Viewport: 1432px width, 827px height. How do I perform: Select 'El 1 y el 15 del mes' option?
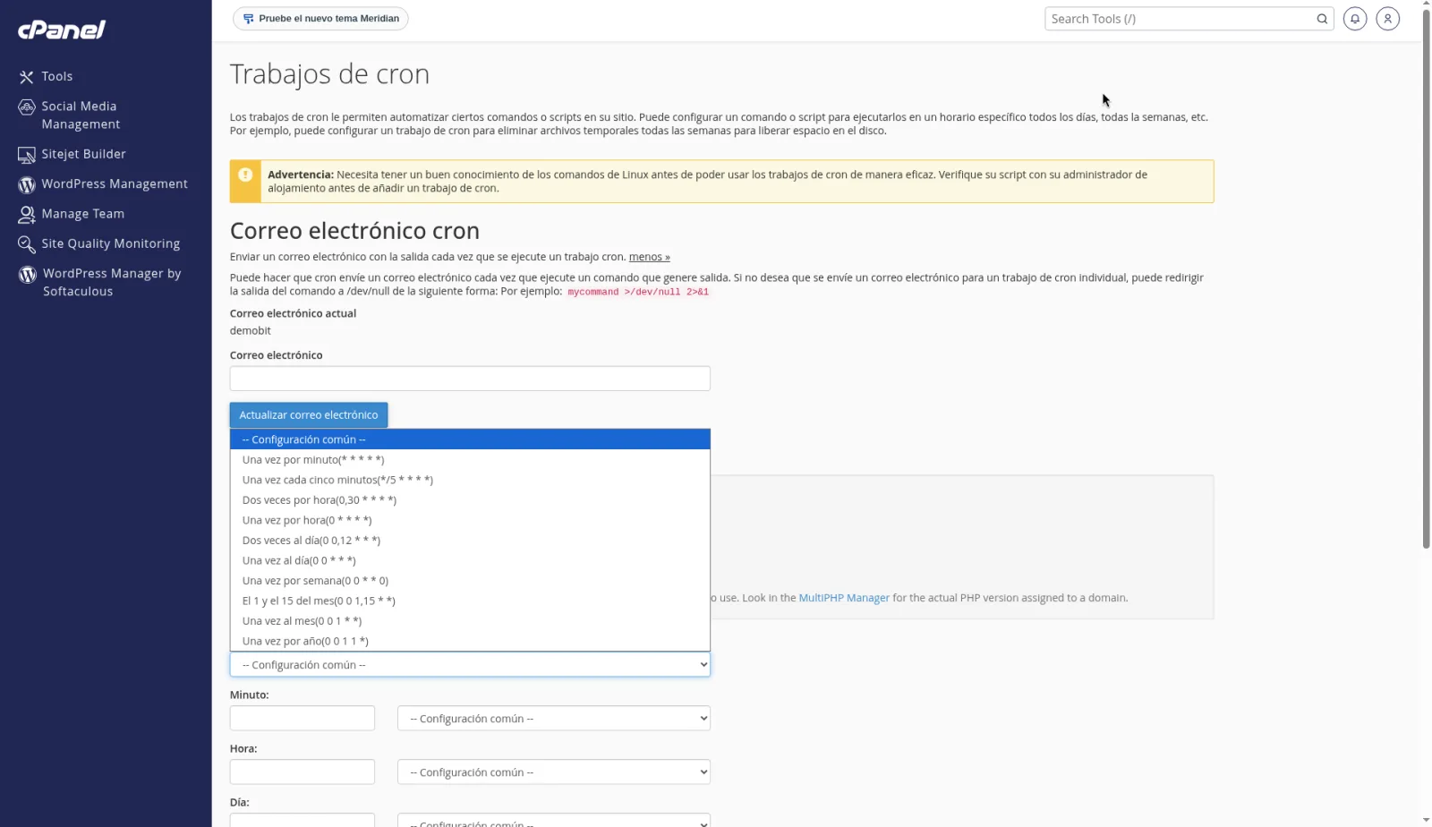click(x=470, y=601)
